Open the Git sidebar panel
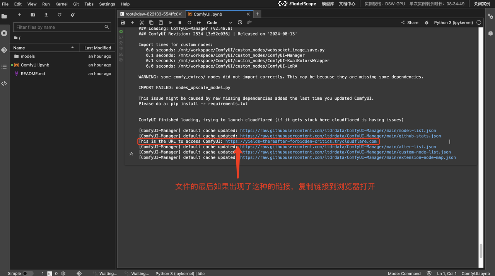The height and width of the screenshot is (276, 495). tap(4, 50)
